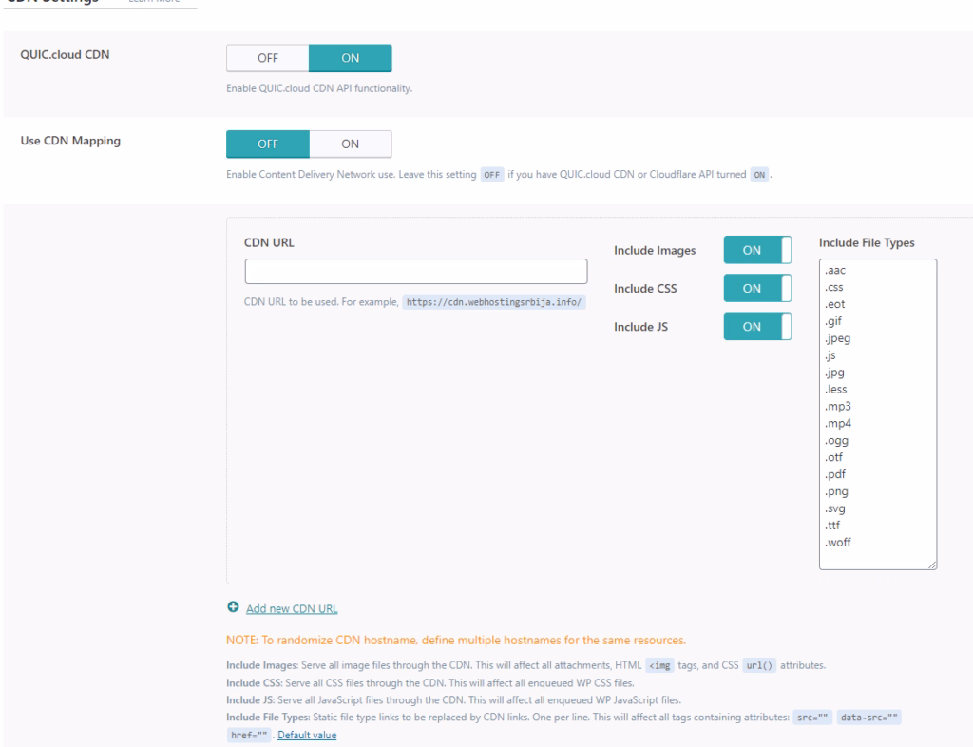The width and height of the screenshot is (973, 747).
Task: Click the .css file type line
Action: tap(834, 287)
